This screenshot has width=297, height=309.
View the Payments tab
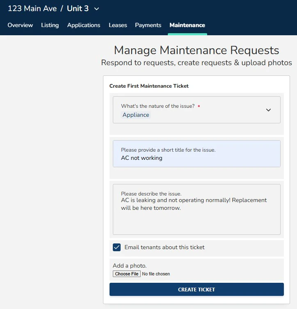[148, 25]
